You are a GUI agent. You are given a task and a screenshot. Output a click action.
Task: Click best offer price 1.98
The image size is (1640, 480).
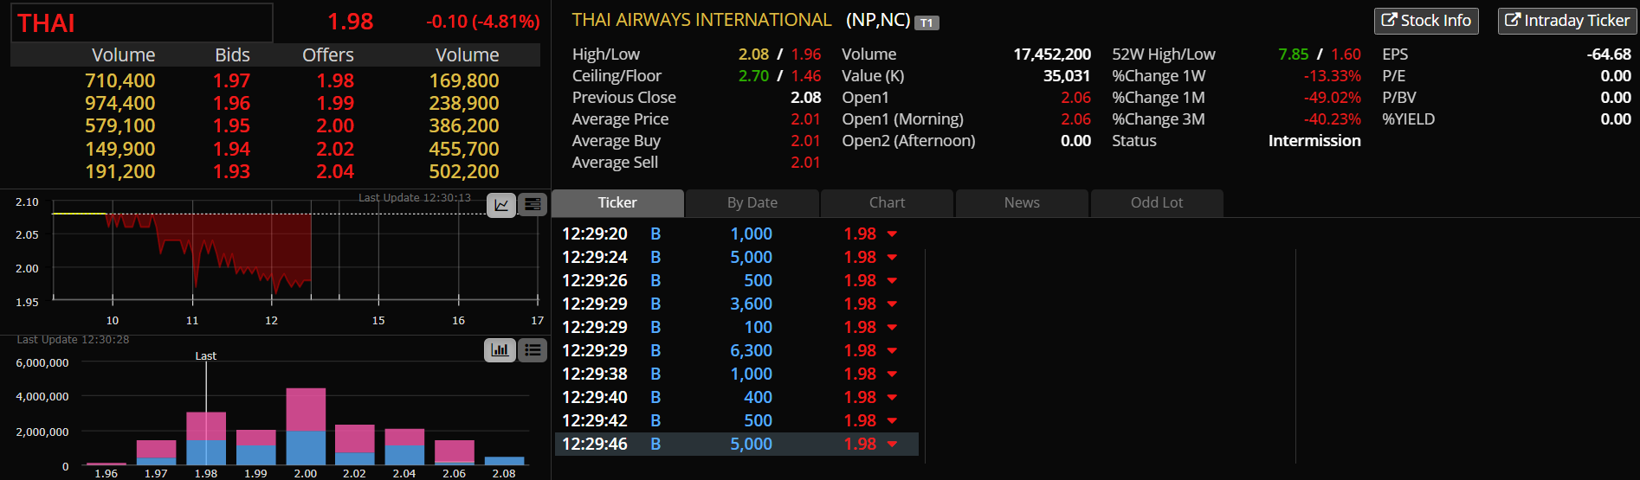coord(335,81)
